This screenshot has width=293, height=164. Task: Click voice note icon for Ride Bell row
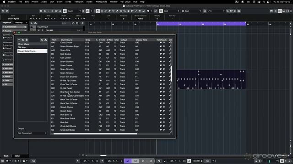170,122
